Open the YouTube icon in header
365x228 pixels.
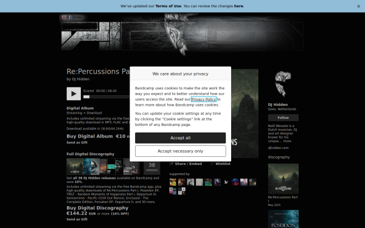click(64, 17)
